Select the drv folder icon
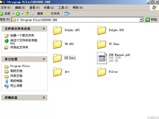The height and width of the screenshot is (119, 159). 57,72
